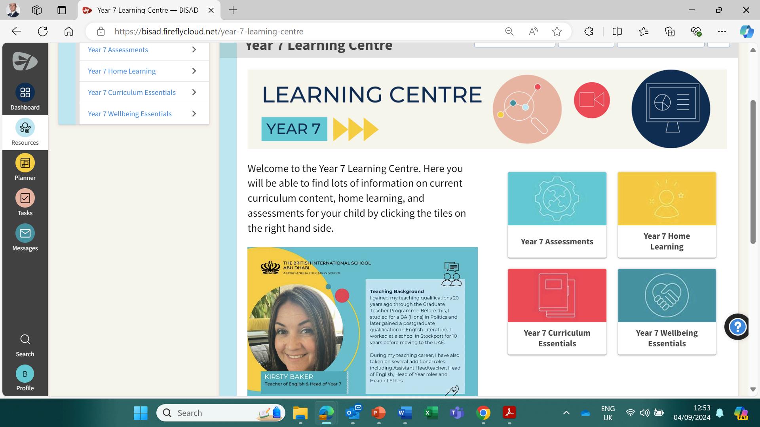Screen dimensions: 760x427
Task: Click the blue help question mark button
Action: pos(737,327)
